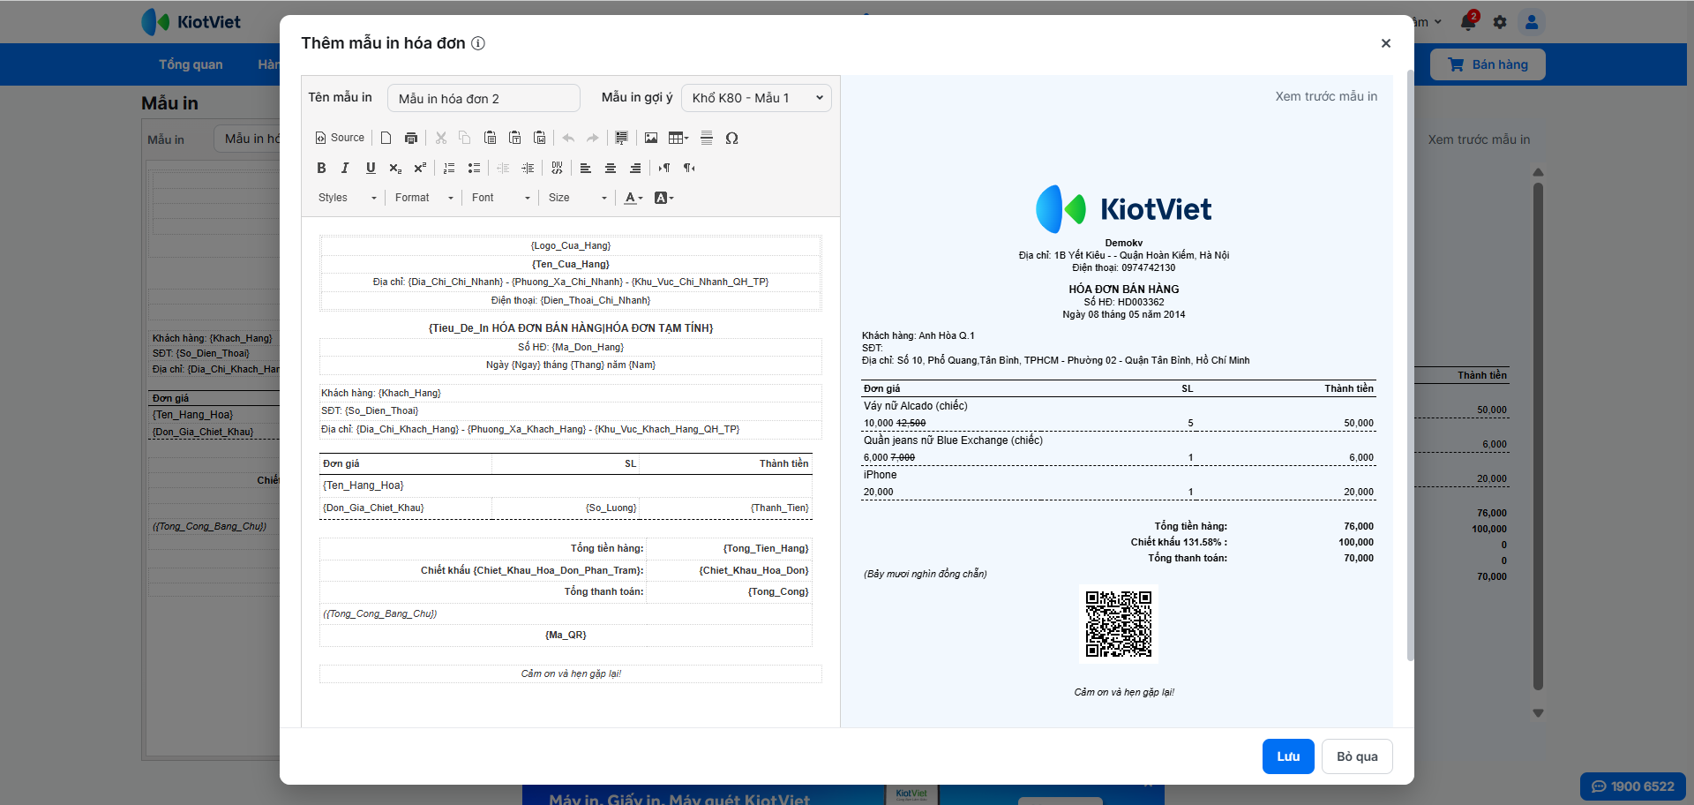
Task: Open the text color picker
Action: point(633,198)
